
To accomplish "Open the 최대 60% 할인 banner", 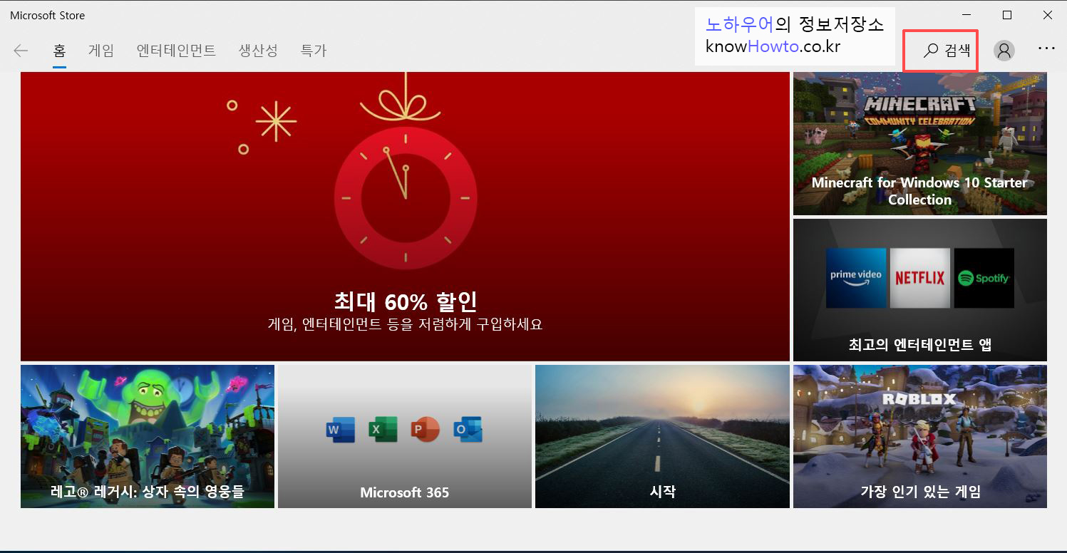I will click(x=405, y=217).
